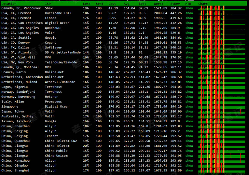
Task: Click the show link for Vancouver Shaw
Action: pyautogui.click(x=189, y=8)
